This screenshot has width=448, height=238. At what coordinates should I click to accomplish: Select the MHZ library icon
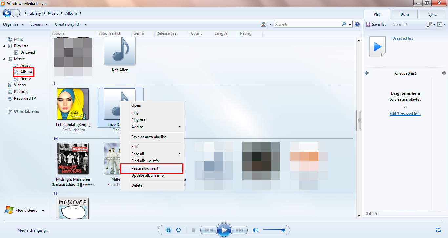tap(10, 39)
